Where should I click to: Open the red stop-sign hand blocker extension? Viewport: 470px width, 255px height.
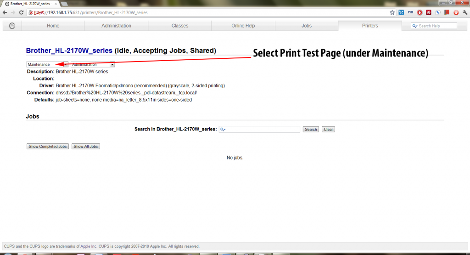click(420, 12)
